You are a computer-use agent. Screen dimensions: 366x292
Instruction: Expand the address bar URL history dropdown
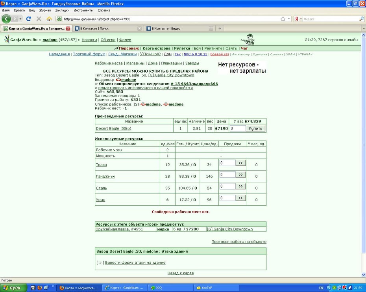[289, 19]
